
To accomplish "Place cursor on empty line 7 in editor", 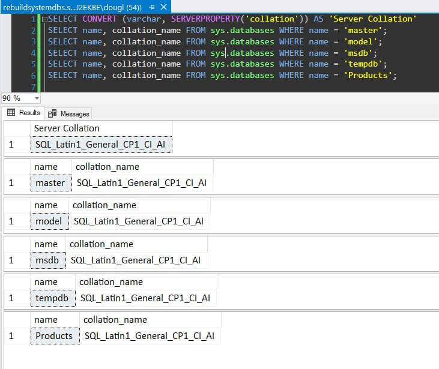I will [180, 86].
